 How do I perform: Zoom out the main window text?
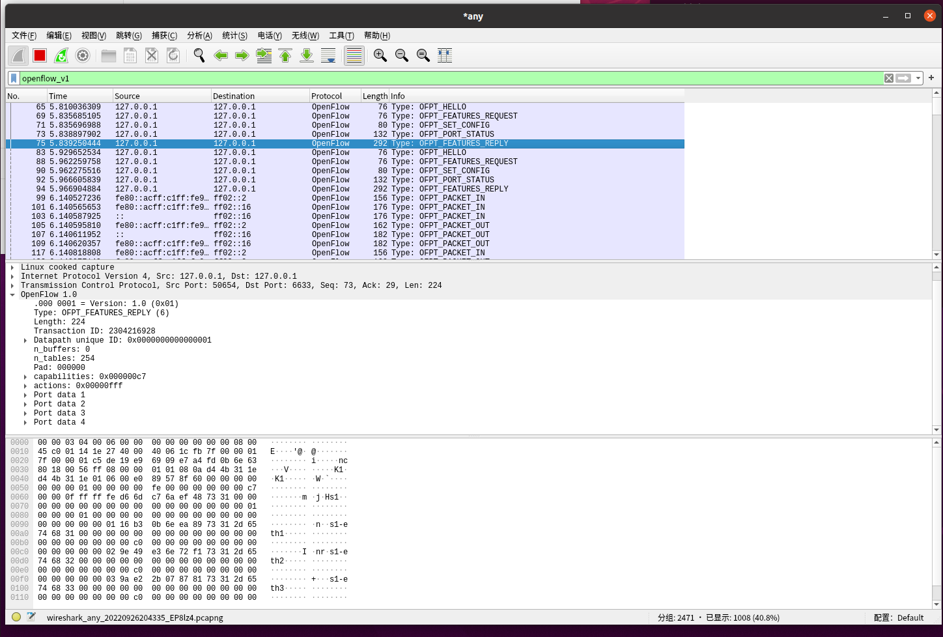[x=402, y=56]
